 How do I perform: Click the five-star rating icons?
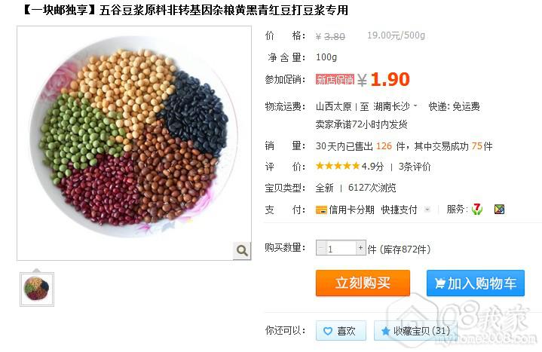pyautogui.click(x=338, y=166)
